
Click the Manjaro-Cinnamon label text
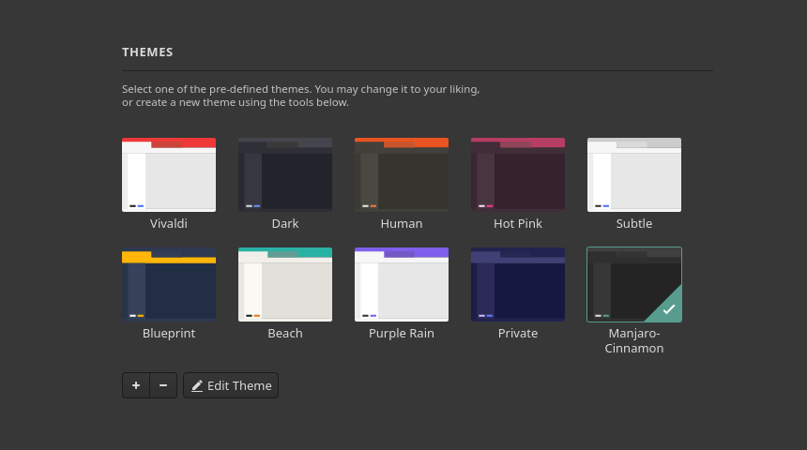coord(634,340)
